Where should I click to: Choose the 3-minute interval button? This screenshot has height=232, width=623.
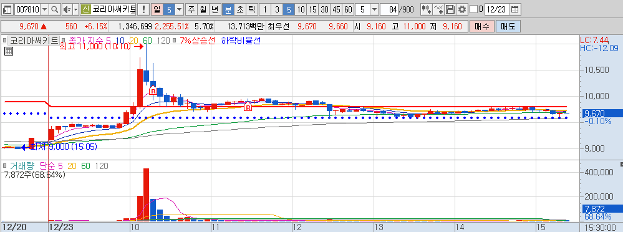point(278,9)
